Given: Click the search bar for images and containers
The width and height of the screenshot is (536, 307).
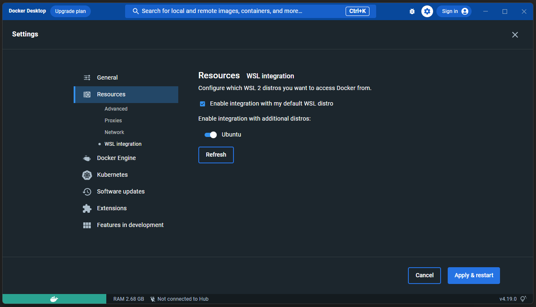Looking at the screenshot, I should 239,11.
